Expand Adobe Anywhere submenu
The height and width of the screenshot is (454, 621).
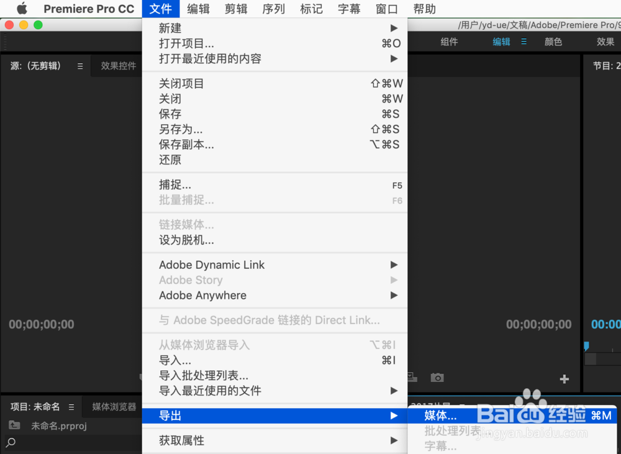pos(274,295)
